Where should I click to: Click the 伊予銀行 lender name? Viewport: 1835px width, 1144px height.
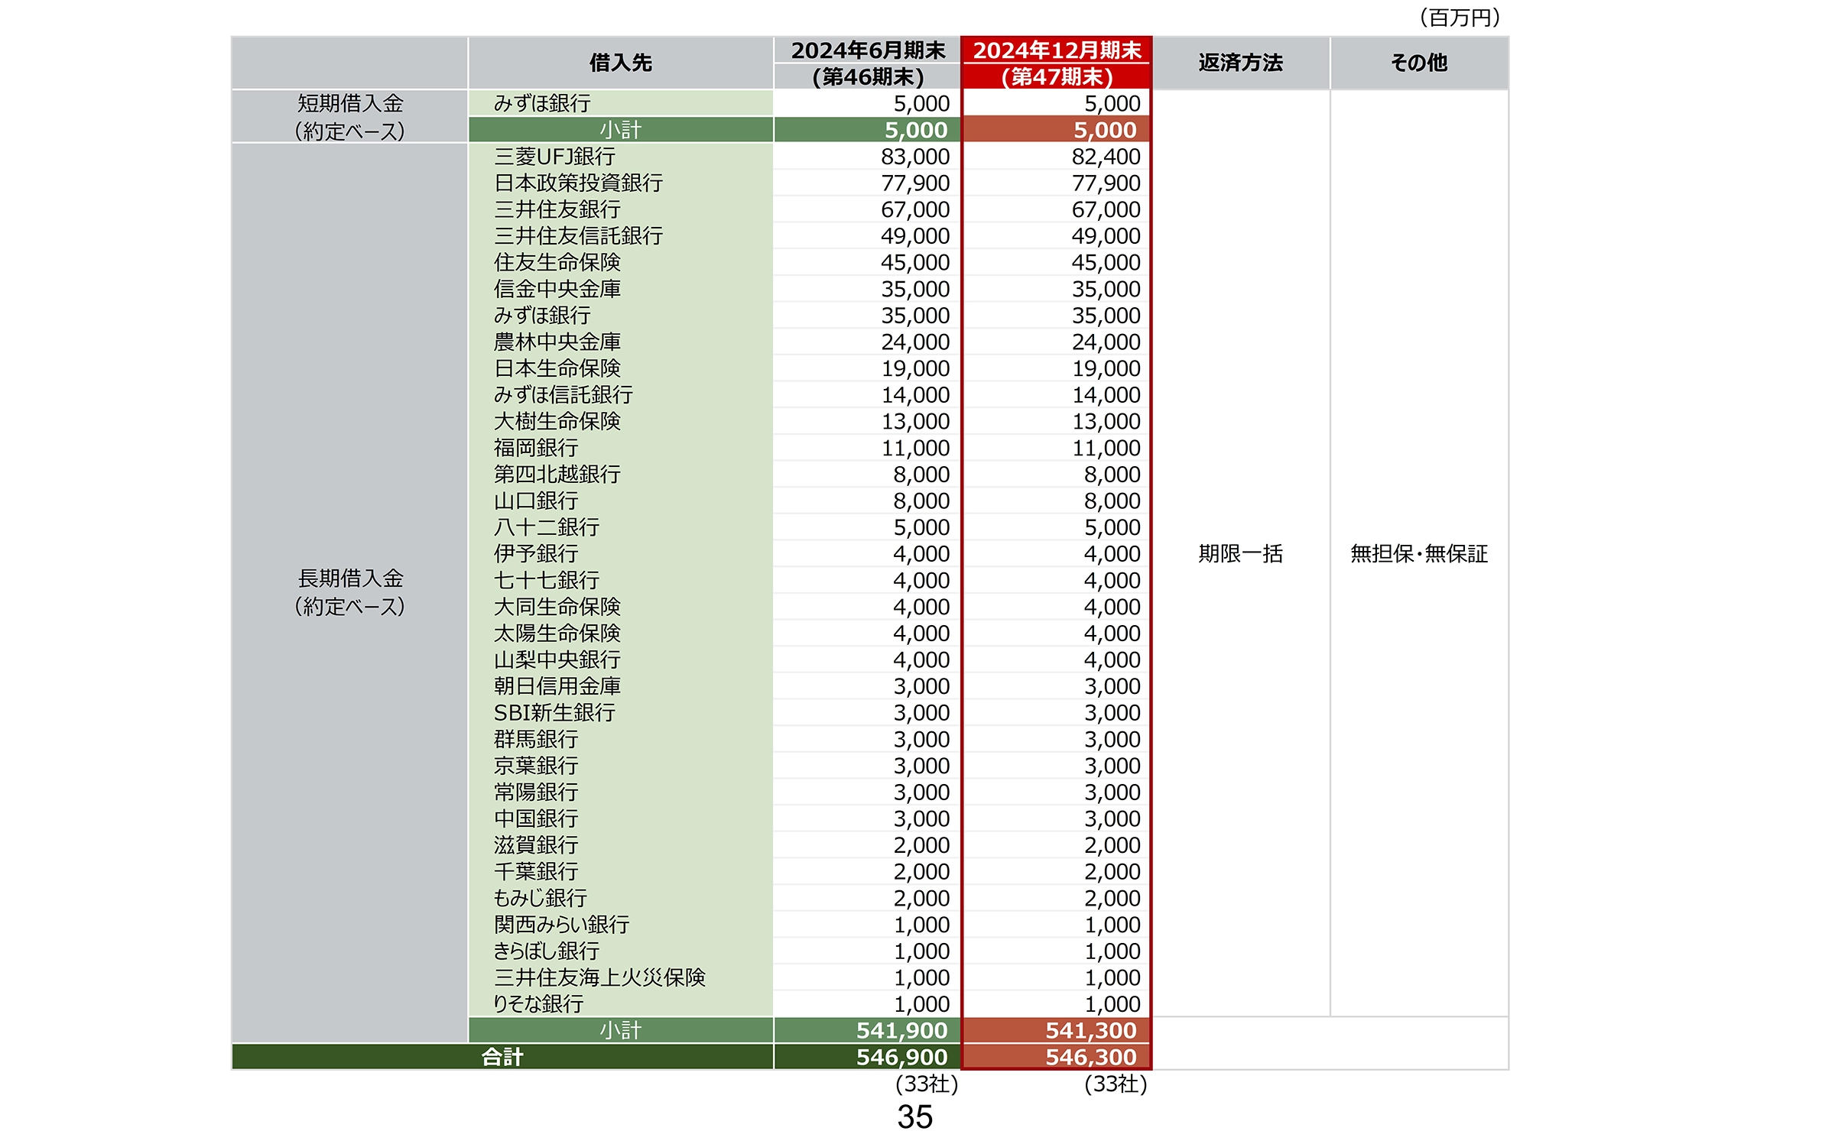coord(535,554)
